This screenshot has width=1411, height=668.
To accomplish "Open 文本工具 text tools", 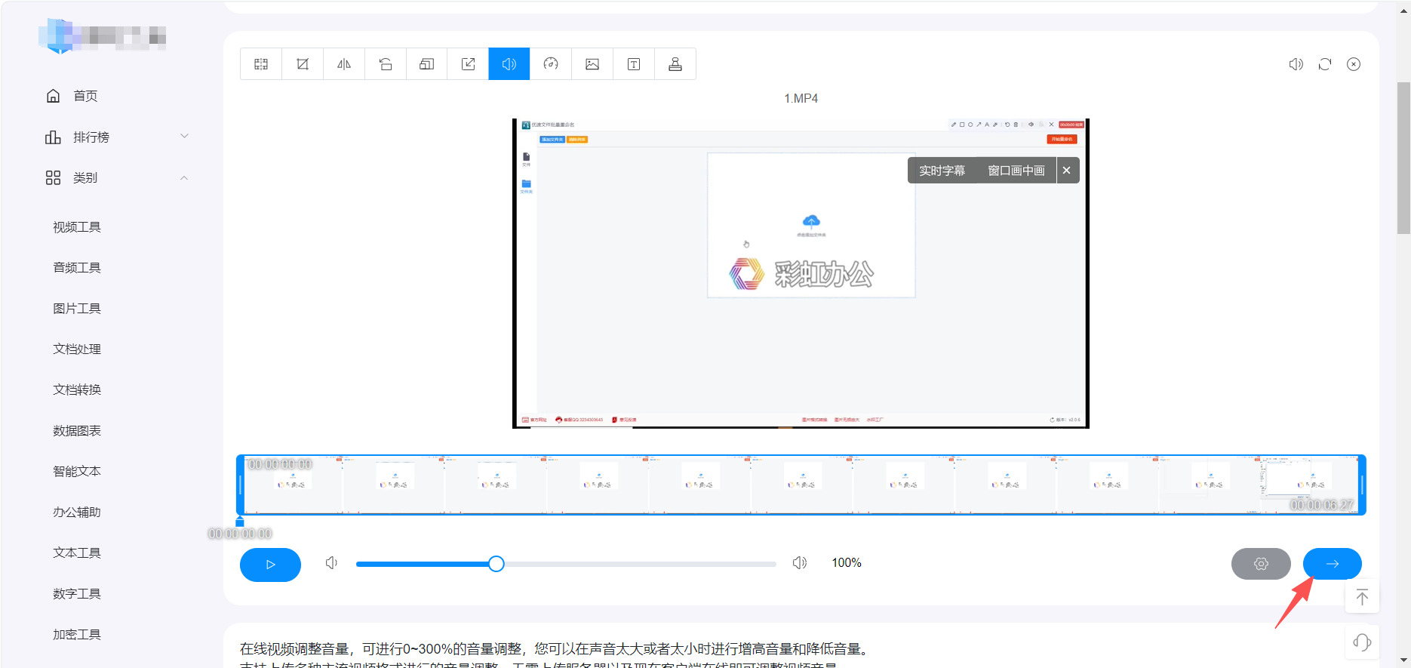I will [x=77, y=553].
